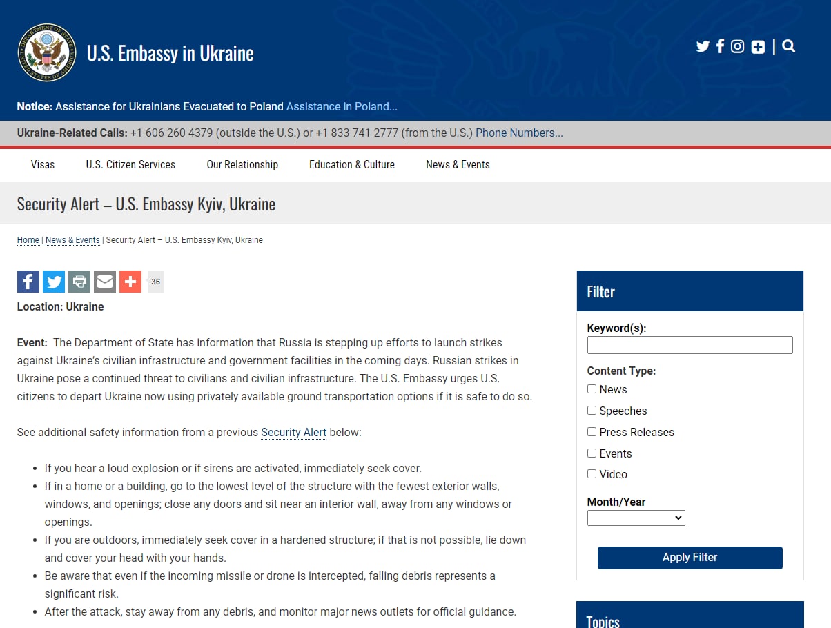Open the Facebook icon in header
This screenshot has height=628, width=831.
tap(720, 46)
